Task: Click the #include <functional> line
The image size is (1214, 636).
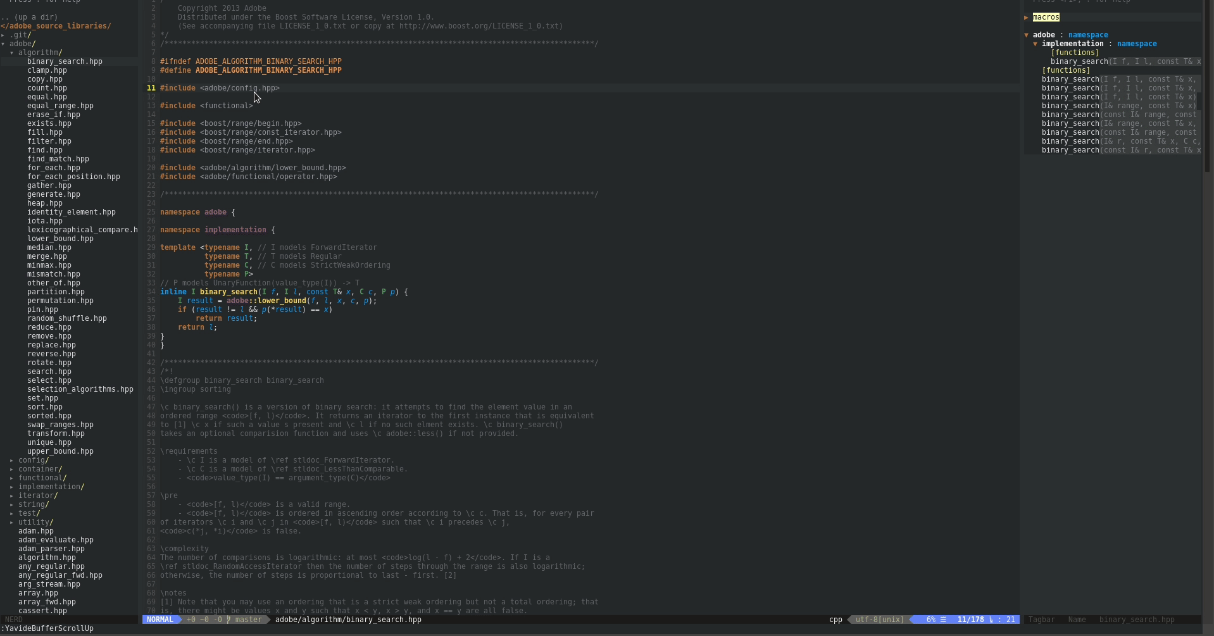Action: tap(206, 106)
